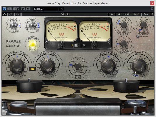Click the Waves logo icon
This screenshot has width=156, height=117.
[4, 14]
